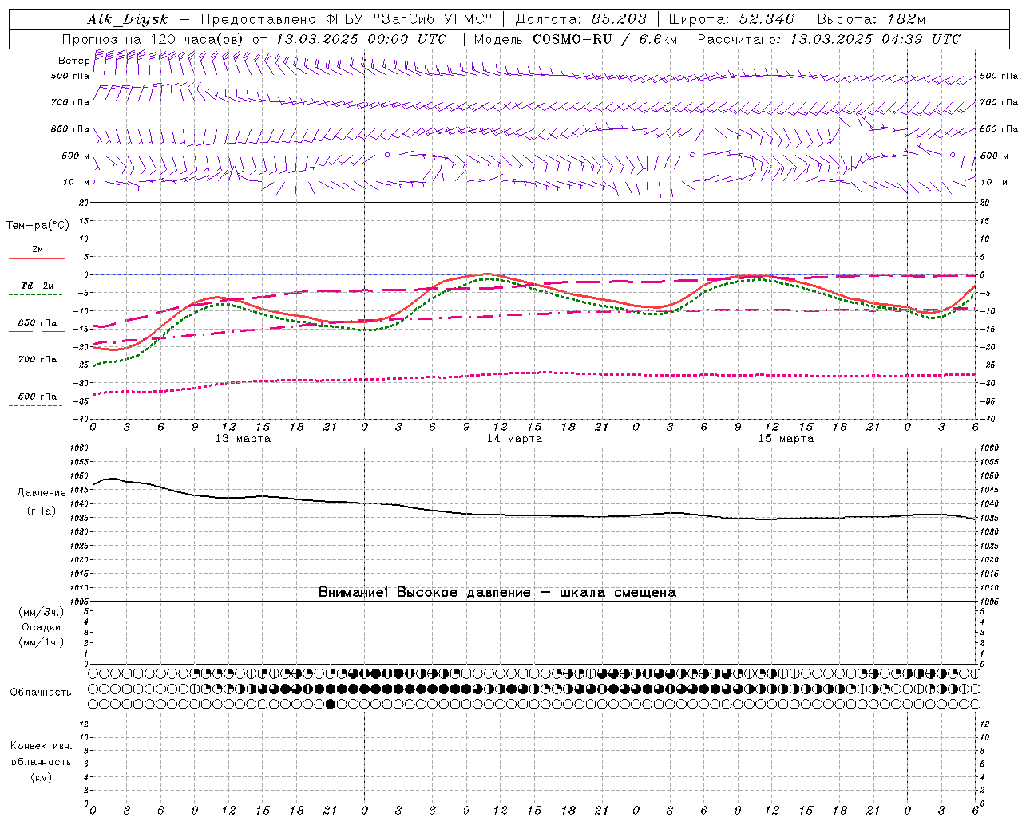Image resolution: width=1022 pixels, height=817 pixels.
Task: Click the model label COSMO-RU / 6.6км
Action: click(604, 39)
